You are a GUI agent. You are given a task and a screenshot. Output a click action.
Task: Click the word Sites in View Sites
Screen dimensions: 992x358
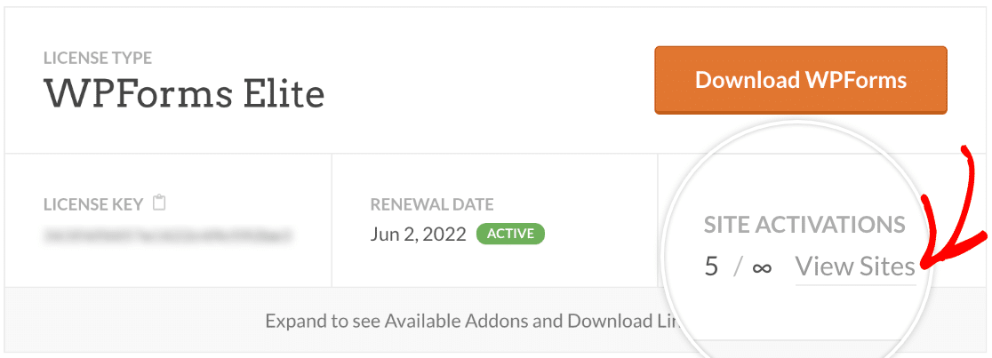click(886, 267)
